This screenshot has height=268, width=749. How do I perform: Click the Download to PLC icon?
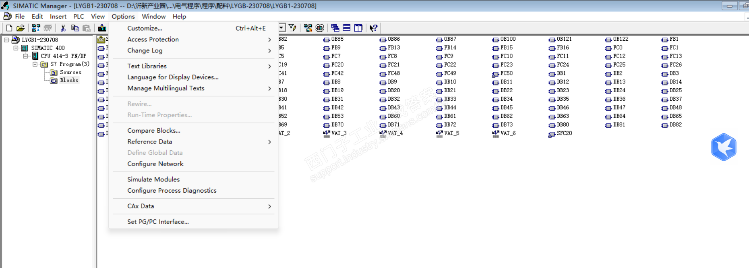[102, 28]
